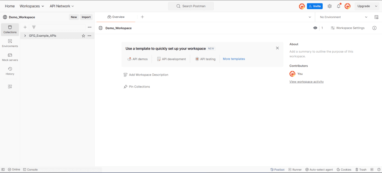382x173 pixels.
Task: Click the blue Invite button
Action: pos(315,6)
